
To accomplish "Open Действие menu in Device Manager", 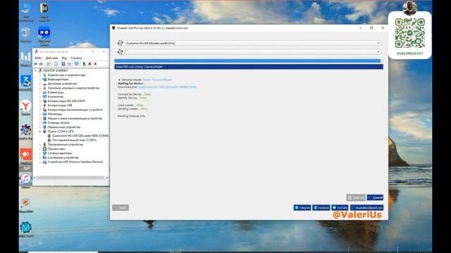I will tap(51, 58).
